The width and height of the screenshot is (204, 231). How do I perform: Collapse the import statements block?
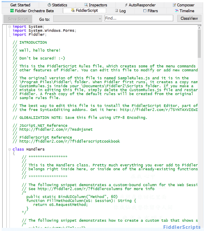[10, 27]
